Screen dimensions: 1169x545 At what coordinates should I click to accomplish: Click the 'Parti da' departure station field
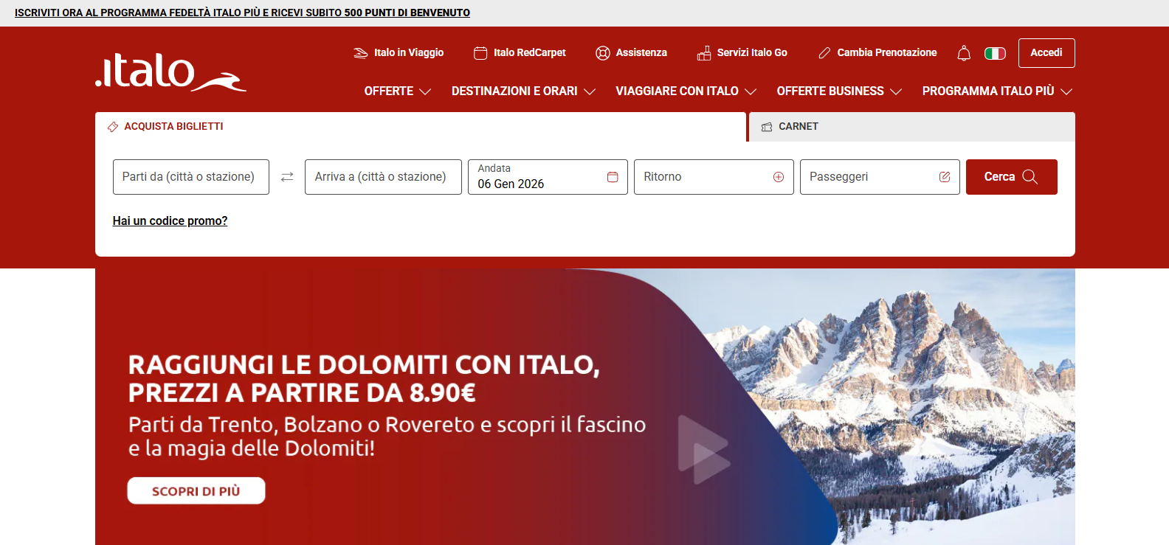190,177
